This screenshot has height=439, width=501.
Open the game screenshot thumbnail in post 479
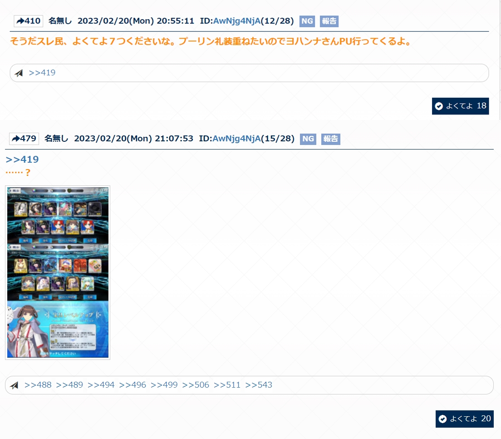point(58,272)
